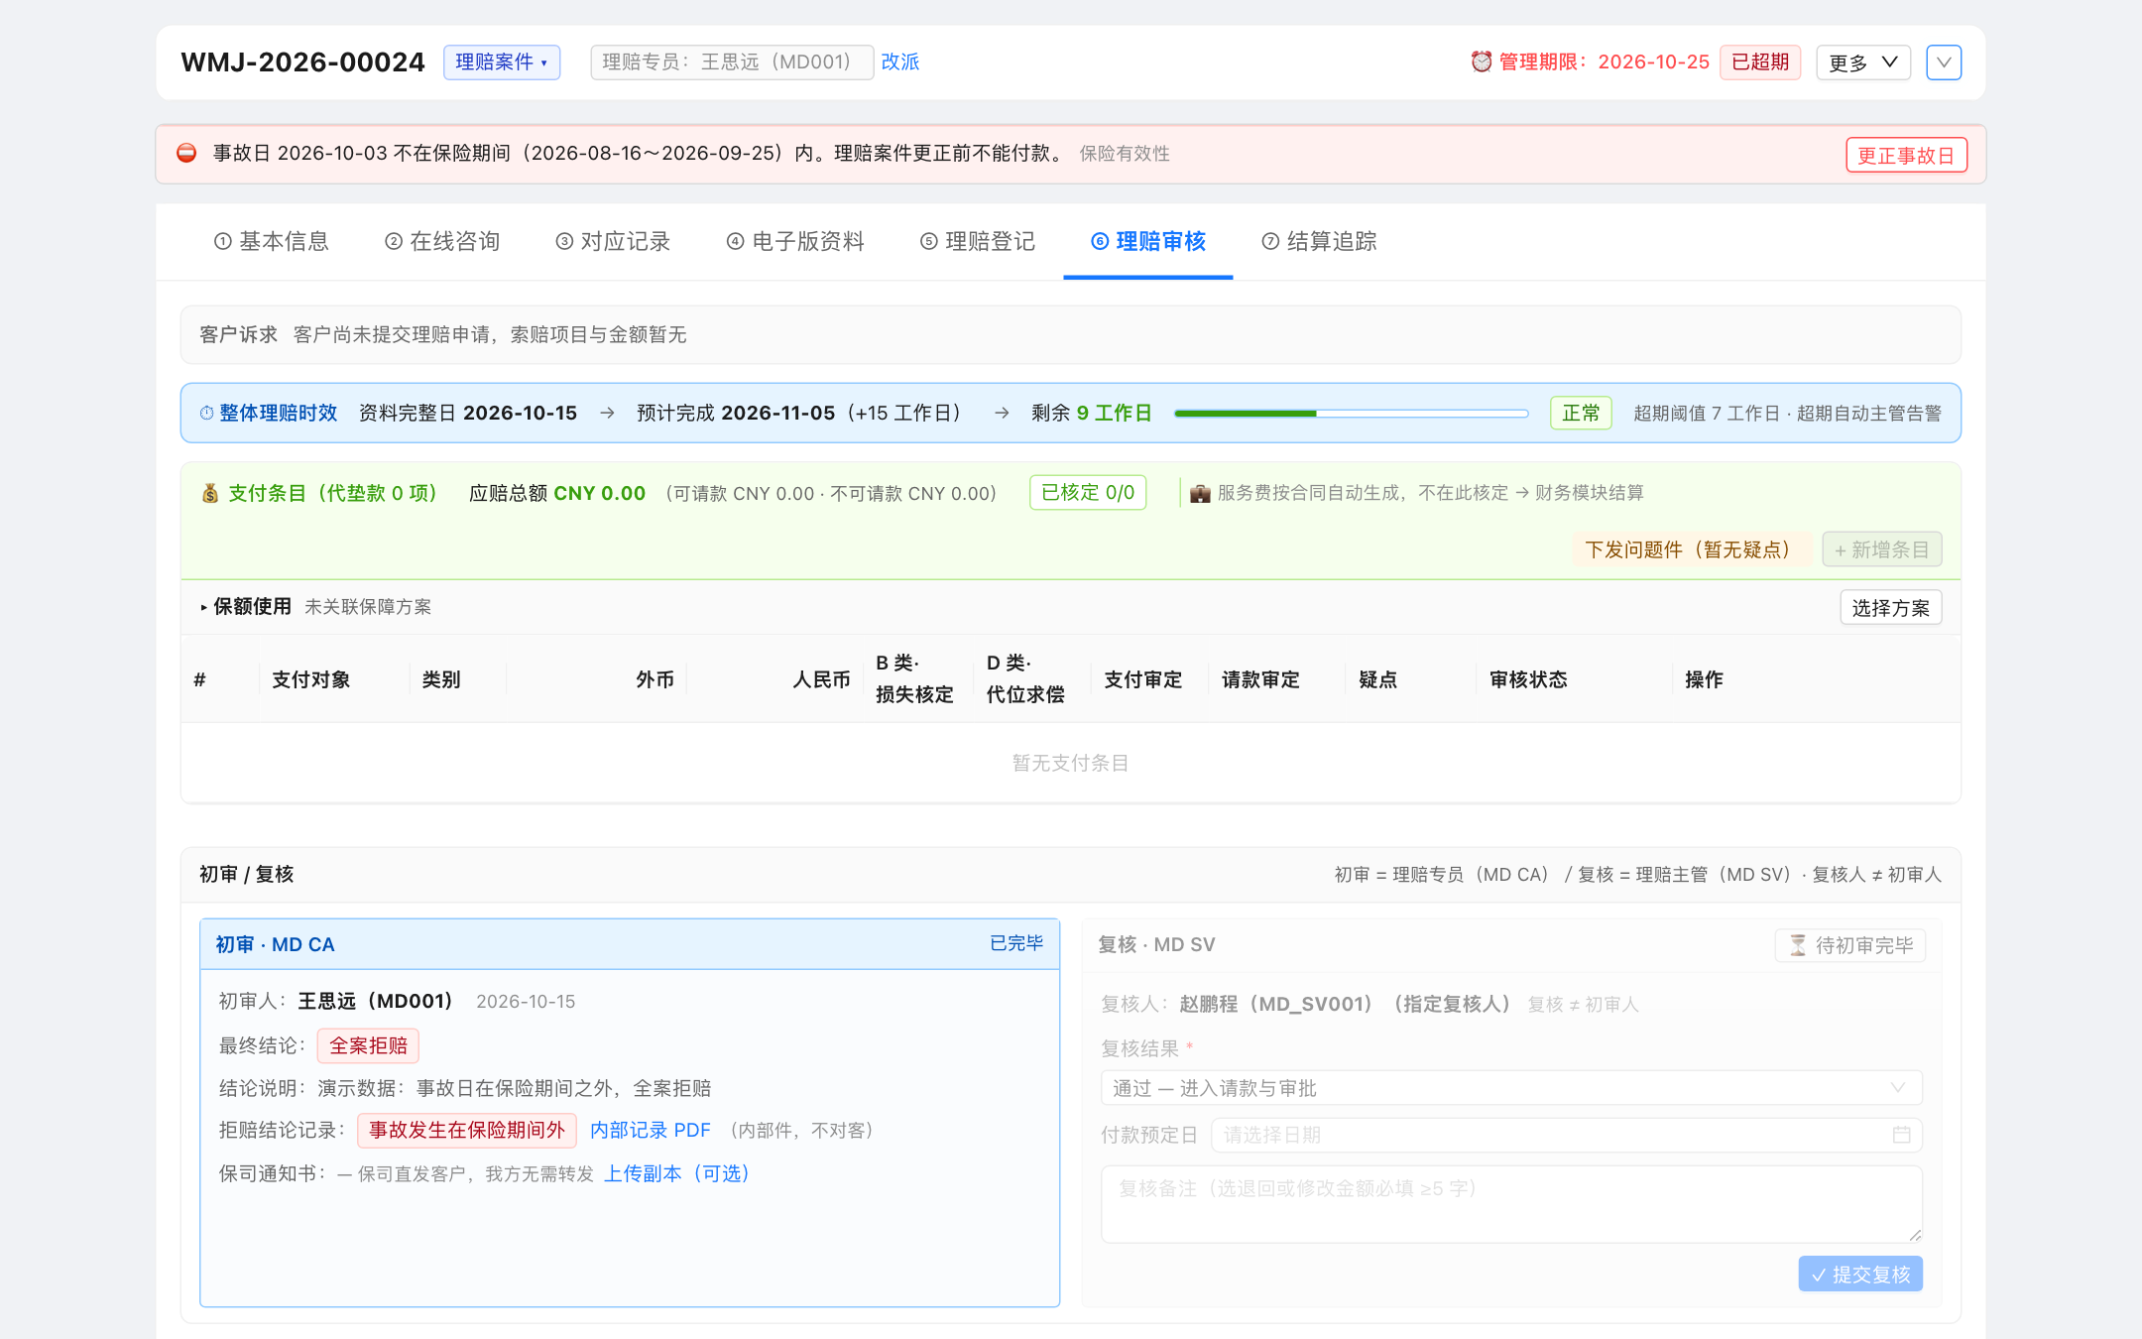Open the 内部记录 PDF link
Viewport: 2142px width, 1339px height.
651,1131
